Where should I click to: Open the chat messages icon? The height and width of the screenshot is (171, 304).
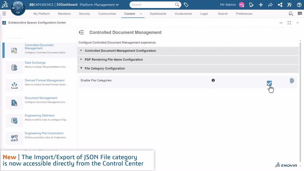click(300, 14)
